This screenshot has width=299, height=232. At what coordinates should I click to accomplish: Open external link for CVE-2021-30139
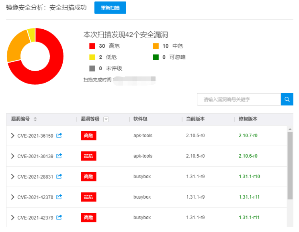point(59,156)
